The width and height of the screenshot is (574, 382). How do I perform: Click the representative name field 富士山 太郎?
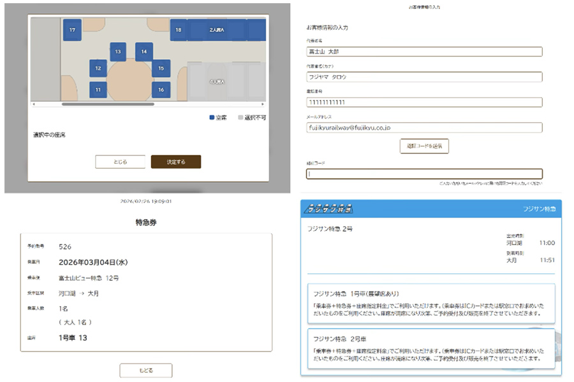(424, 52)
